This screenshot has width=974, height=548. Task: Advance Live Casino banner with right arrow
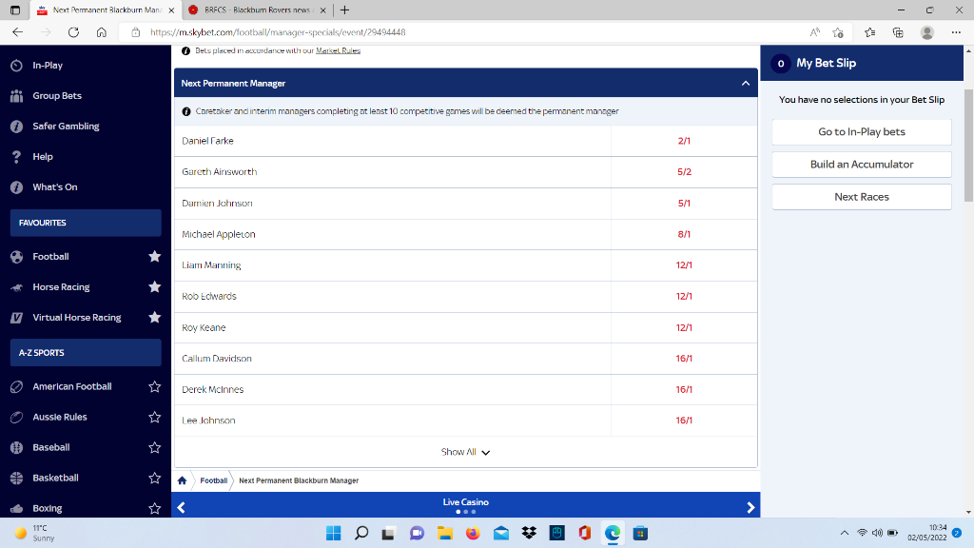pos(750,508)
